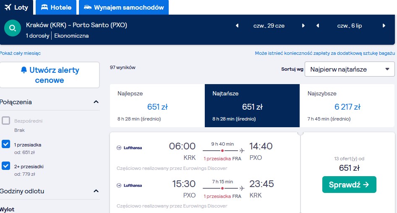This screenshot has height=213, width=397.
Task: Collapse the Połączenia filter section
Action: click(x=96, y=102)
